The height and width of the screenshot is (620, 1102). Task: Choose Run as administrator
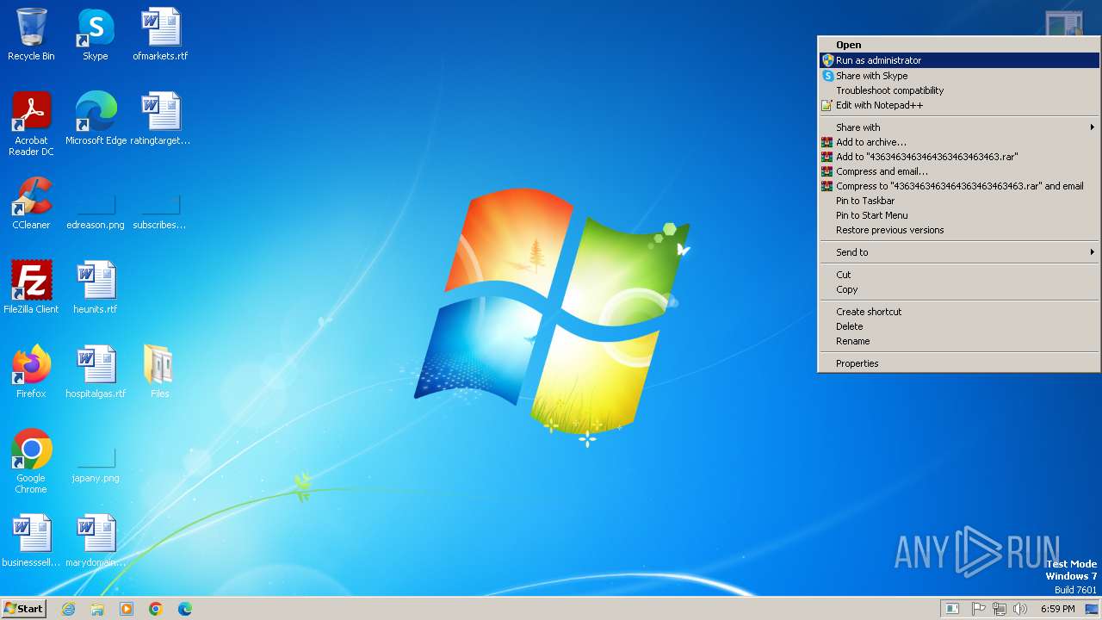(959, 60)
